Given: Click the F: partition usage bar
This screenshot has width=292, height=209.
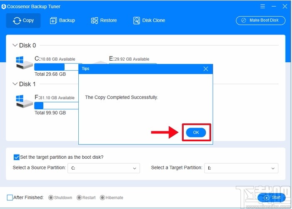Looking at the screenshot, I should click(56, 106).
